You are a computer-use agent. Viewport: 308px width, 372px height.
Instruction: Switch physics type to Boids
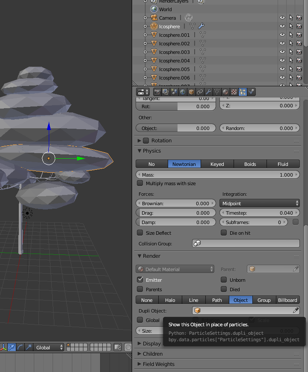click(250, 164)
